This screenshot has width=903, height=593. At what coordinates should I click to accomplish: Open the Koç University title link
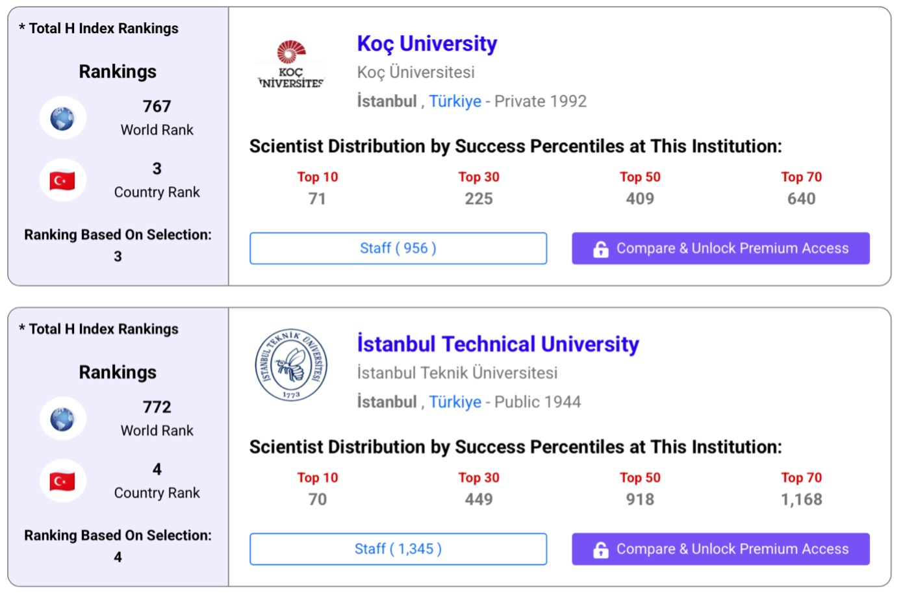(427, 44)
